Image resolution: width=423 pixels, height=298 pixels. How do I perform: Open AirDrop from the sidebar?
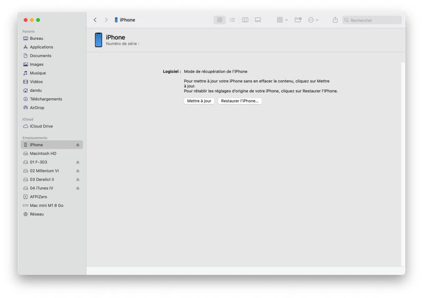36,107
